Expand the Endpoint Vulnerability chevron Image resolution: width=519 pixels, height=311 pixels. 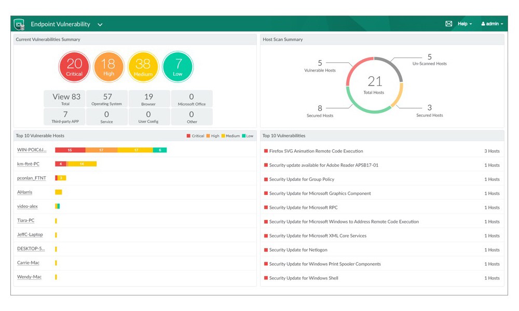[x=100, y=24]
